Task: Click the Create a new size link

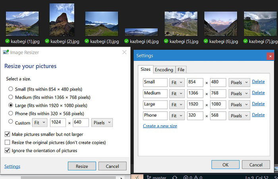Action: pyautogui.click(x=160, y=126)
